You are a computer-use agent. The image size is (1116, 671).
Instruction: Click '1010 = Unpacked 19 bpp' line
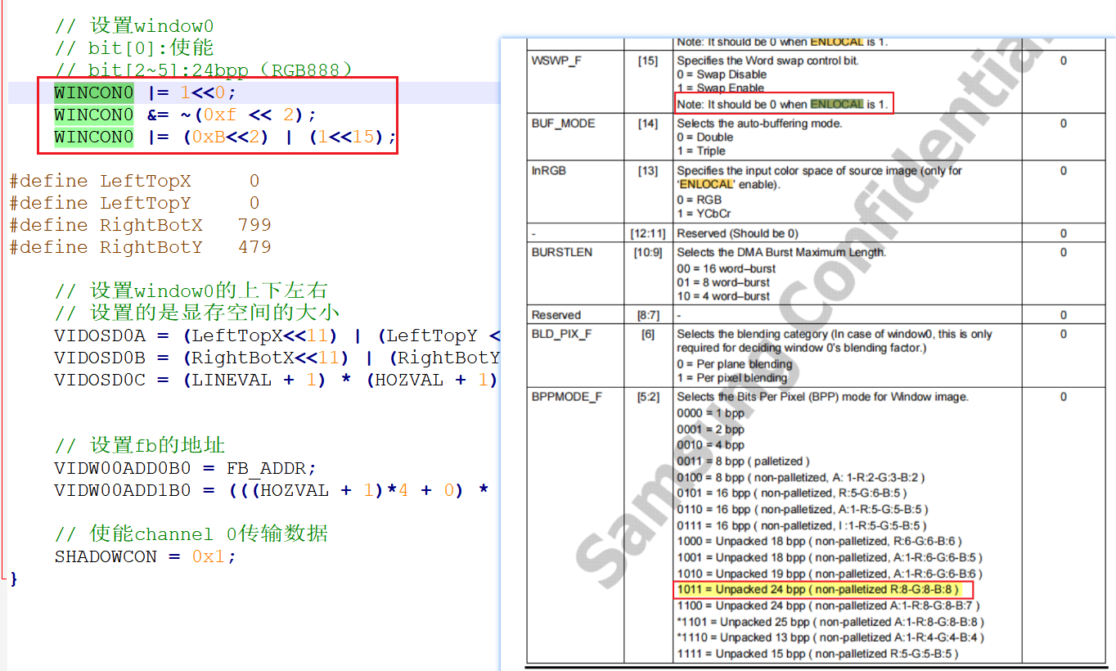coord(830,574)
